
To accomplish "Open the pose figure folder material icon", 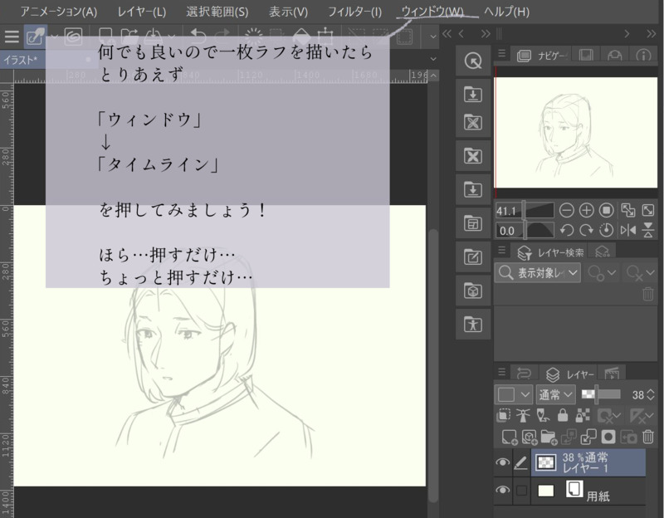I will tap(472, 325).
